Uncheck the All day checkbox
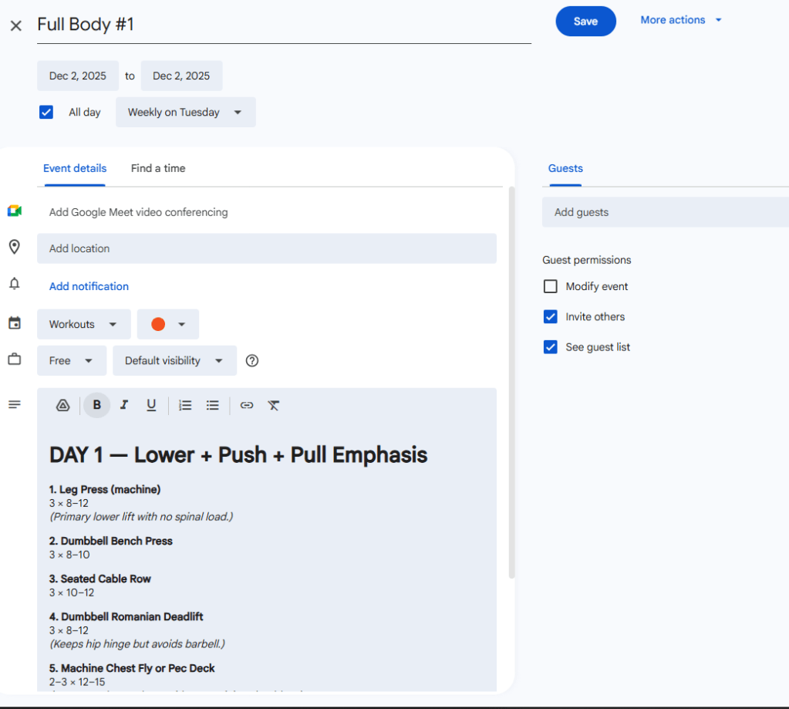Screen dimensions: 789x709 (x=46, y=112)
